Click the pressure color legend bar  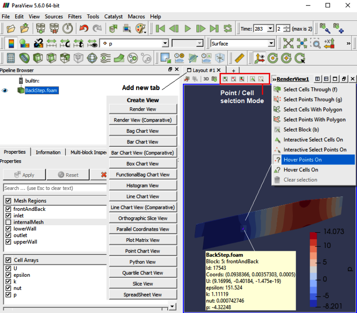313,269
